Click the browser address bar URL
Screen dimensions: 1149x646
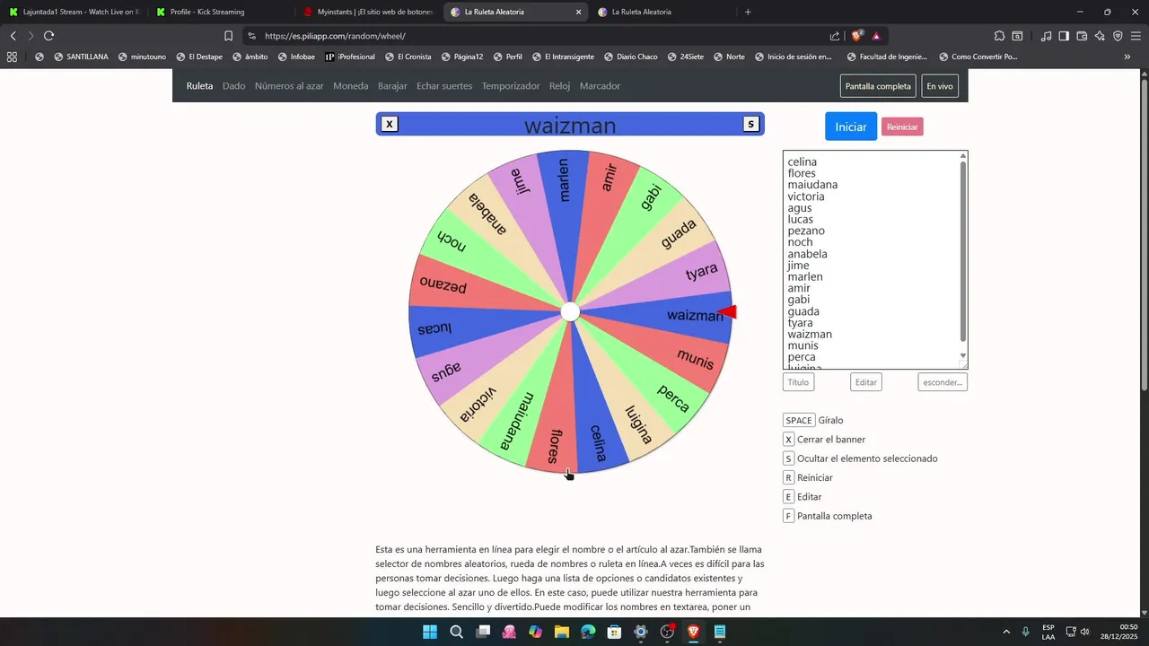pos(335,36)
